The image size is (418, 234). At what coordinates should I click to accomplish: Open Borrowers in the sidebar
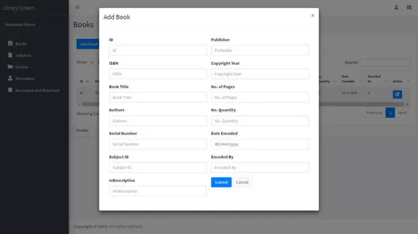pyautogui.click(x=25, y=78)
